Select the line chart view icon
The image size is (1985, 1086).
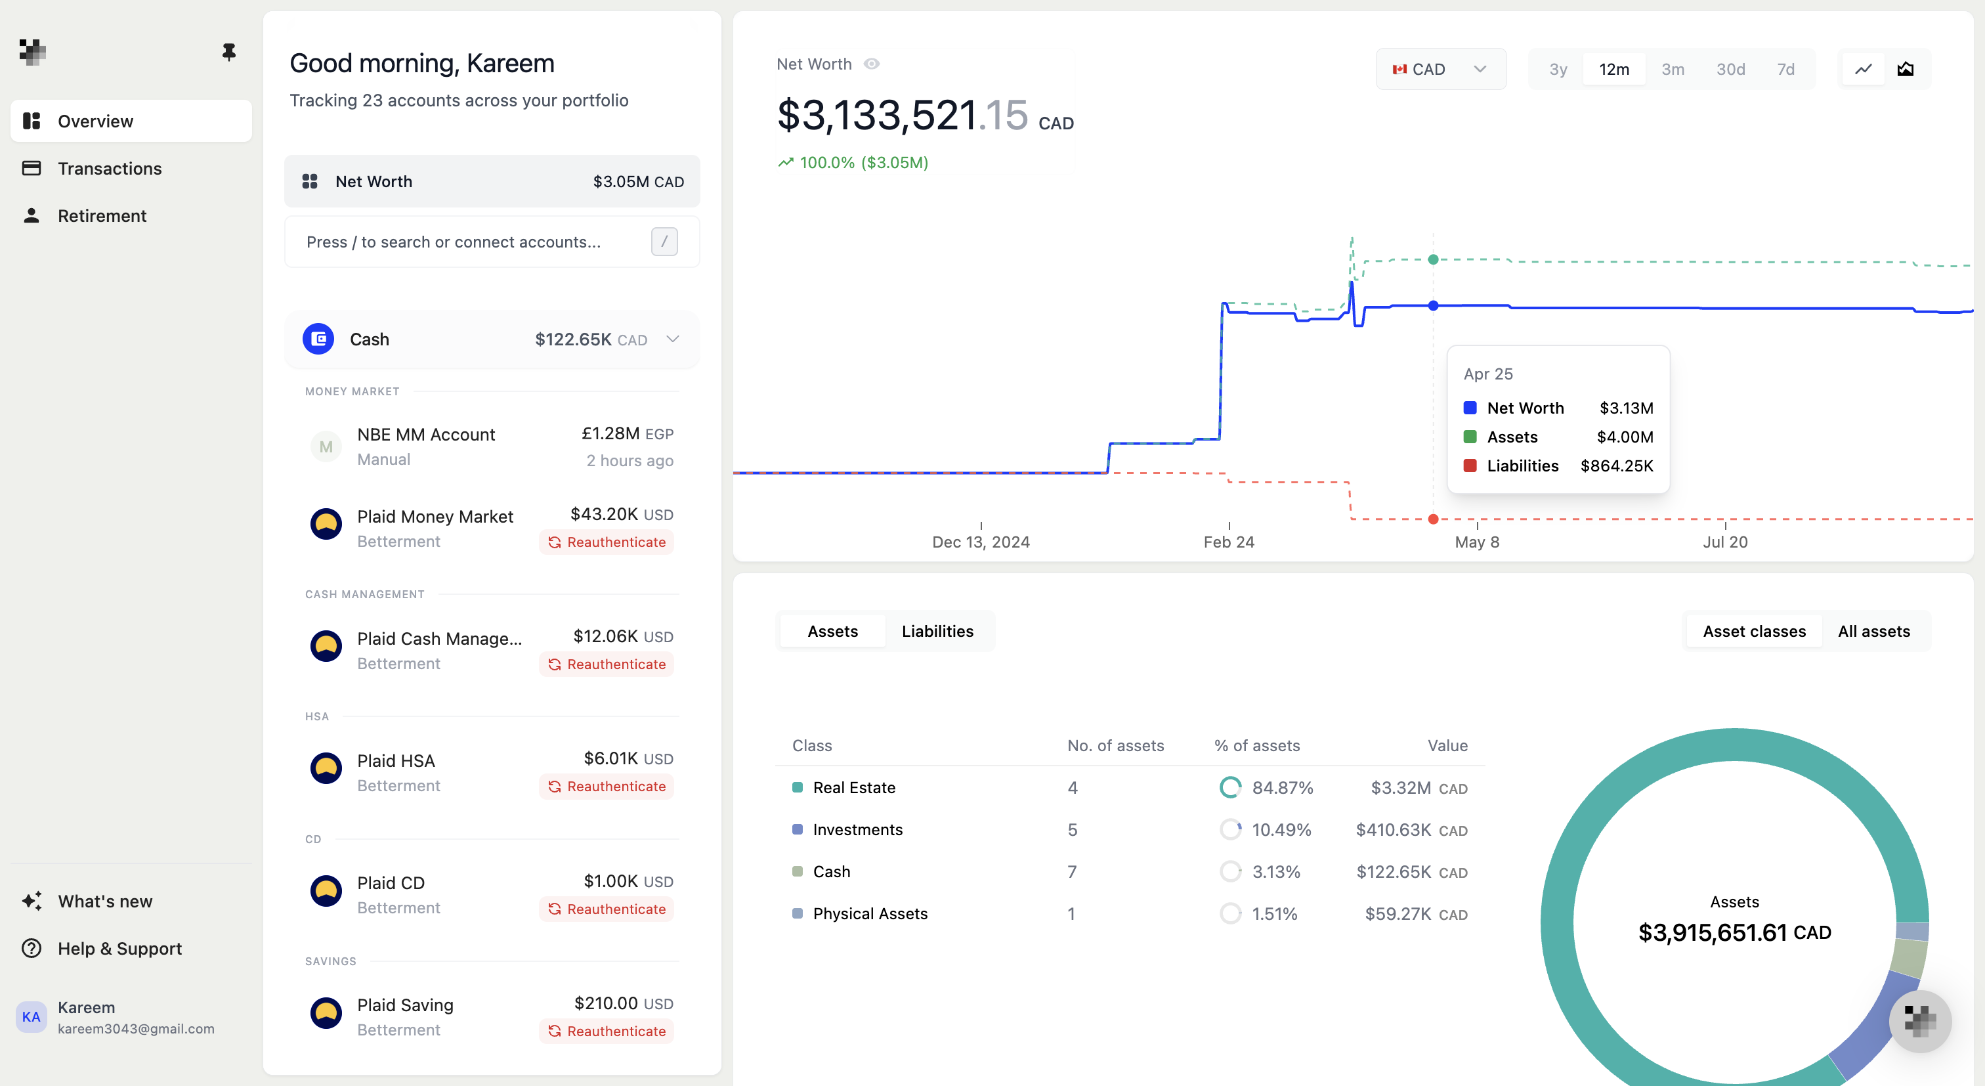(1864, 68)
